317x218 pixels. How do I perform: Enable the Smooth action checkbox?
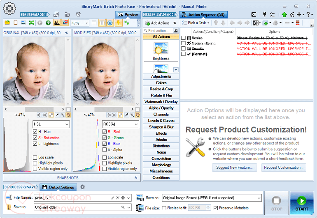tap(183, 48)
